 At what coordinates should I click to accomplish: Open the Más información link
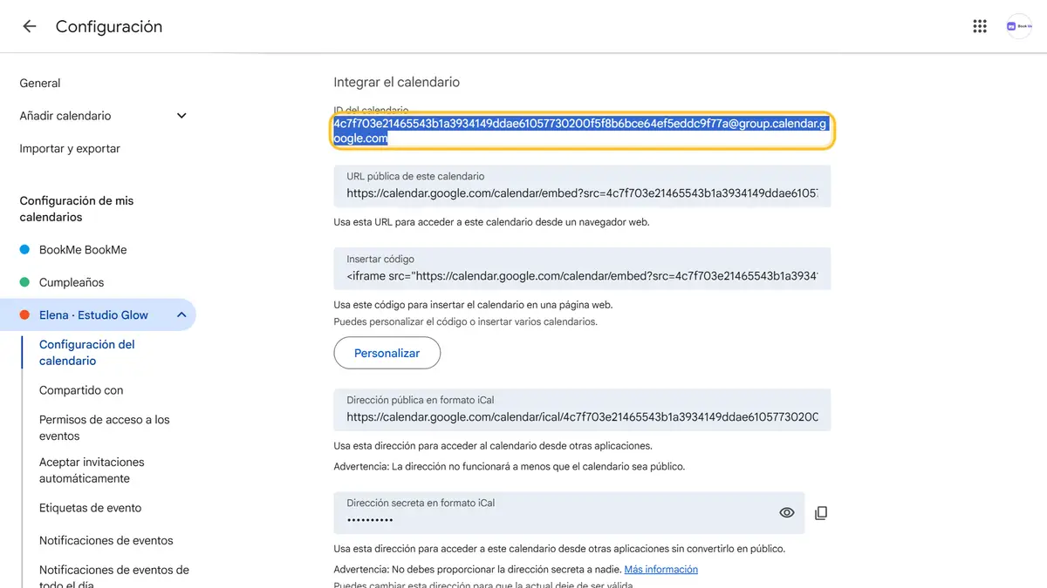coord(661,570)
